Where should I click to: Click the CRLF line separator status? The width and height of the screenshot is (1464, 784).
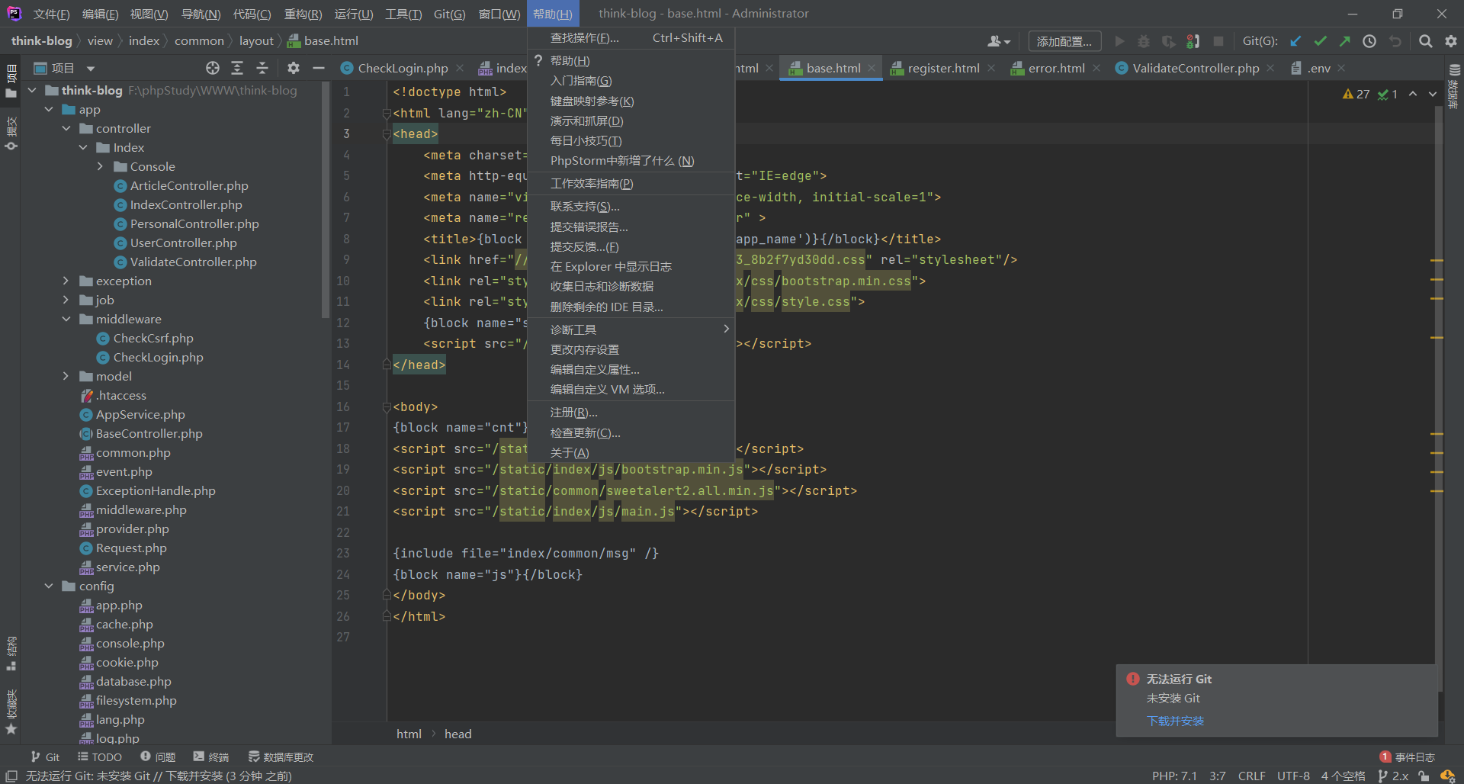[1251, 776]
